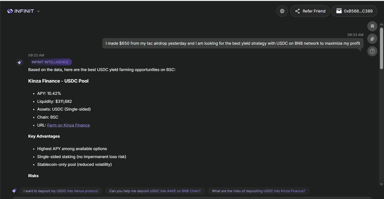Open the globe language selector
Image resolution: width=384 pixels, height=199 pixels.
282,11
